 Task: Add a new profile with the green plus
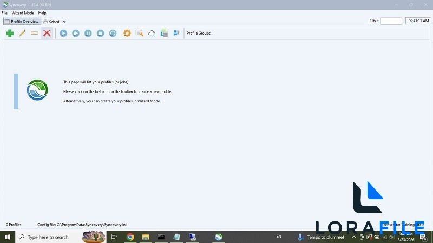tap(10, 33)
